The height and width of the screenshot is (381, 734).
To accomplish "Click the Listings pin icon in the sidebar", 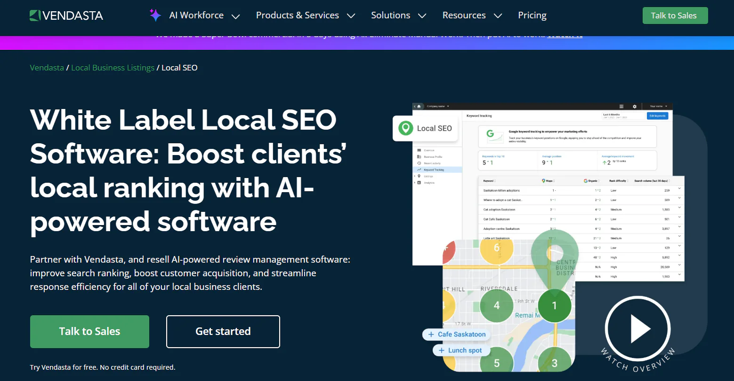I will [419, 176].
